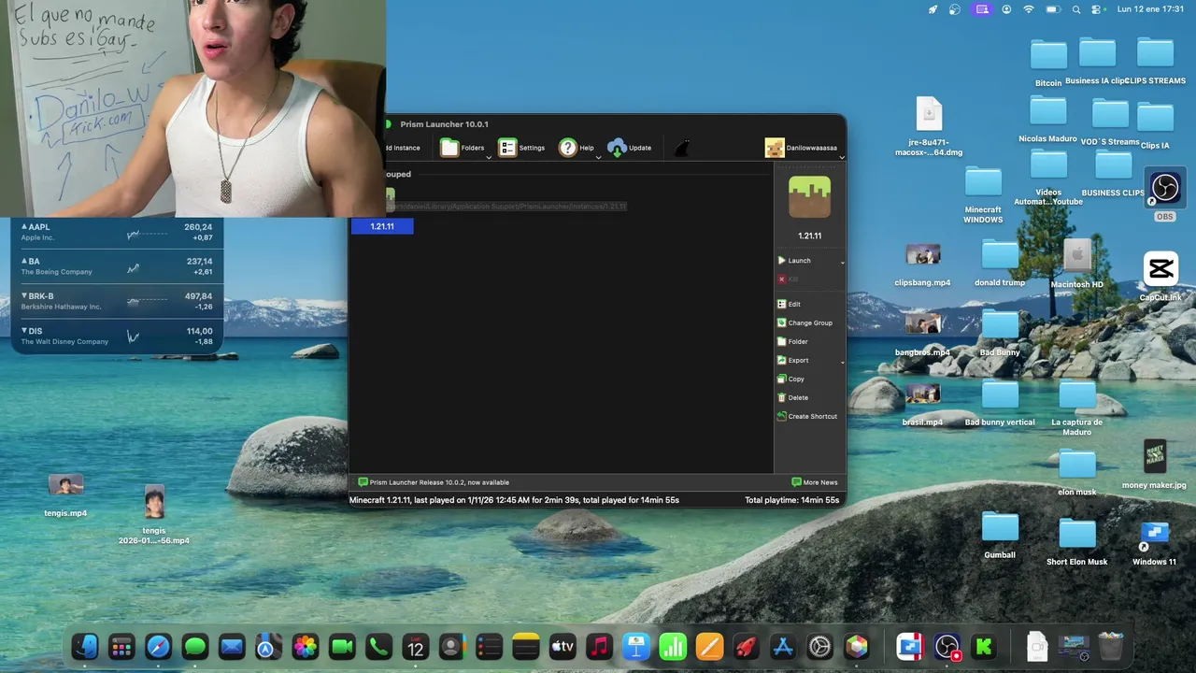Viewport: 1196px width, 673px height.
Task: Expand the Export dropdown arrow
Action: (x=842, y=361)
